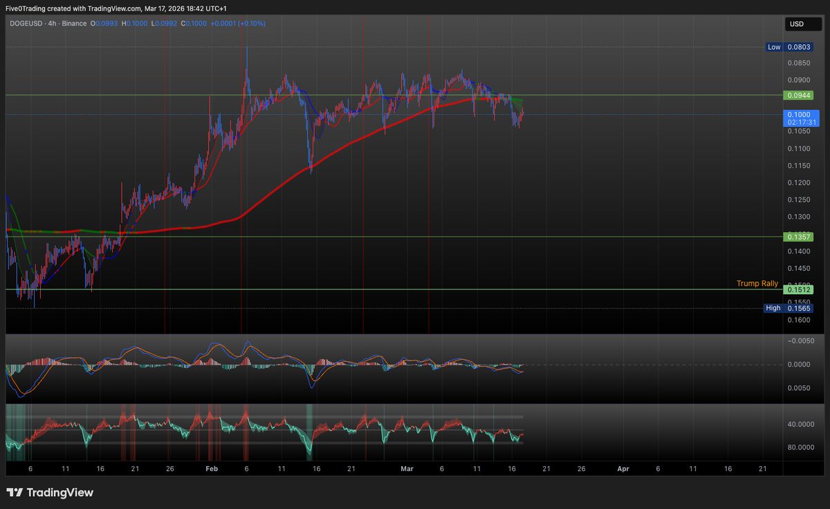This screenshot has height=509, width=830.
Task: Click the Low 0.0803 price label
Action: click(790, 47)
